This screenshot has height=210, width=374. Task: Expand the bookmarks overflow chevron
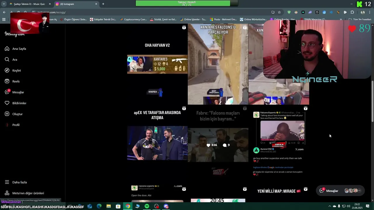pyautogui.click(x=341, y=20)
